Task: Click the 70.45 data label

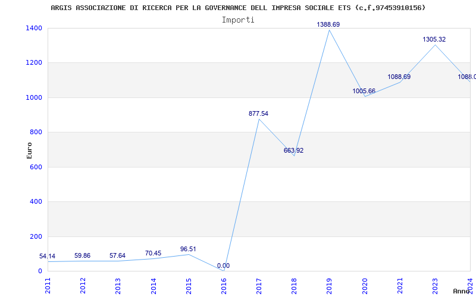Action: coord(153,254)
